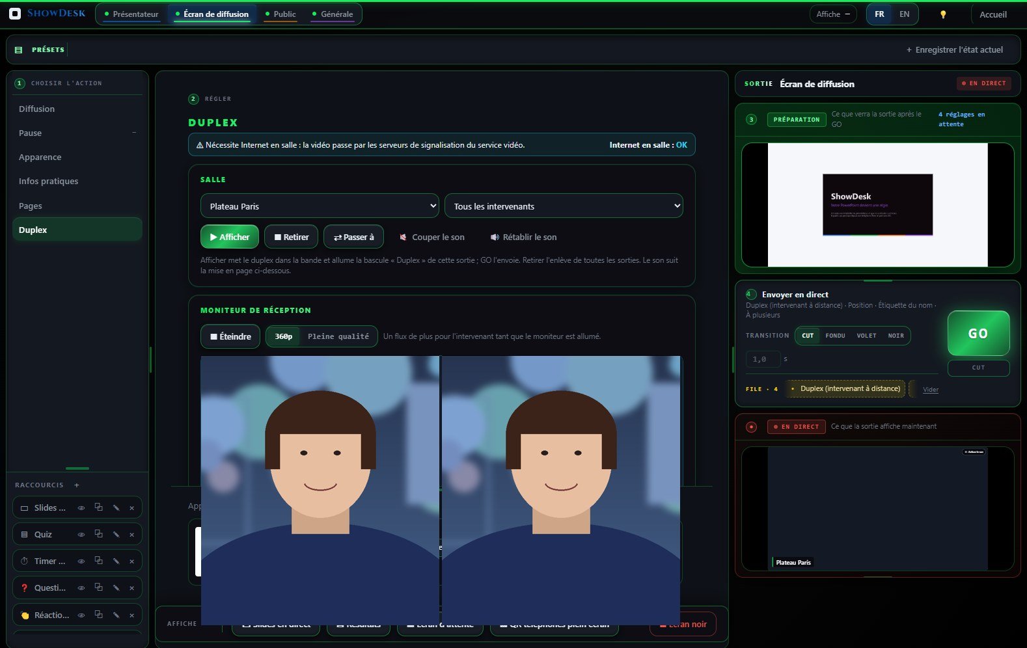The image size is (1027, 648).
Task: Turn off monitor with Éteindre
Action: tap(230, 336)
